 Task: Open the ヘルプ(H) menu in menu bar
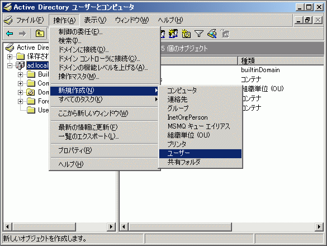[x=170, y=20]
